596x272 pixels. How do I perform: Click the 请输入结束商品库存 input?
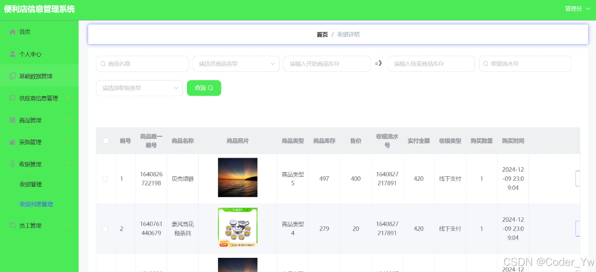431,64
